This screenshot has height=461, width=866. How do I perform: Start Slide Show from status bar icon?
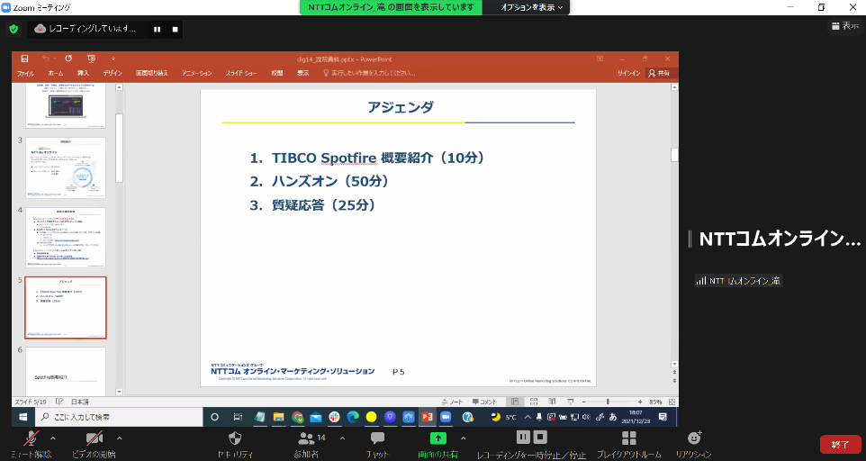pos(571,402)
